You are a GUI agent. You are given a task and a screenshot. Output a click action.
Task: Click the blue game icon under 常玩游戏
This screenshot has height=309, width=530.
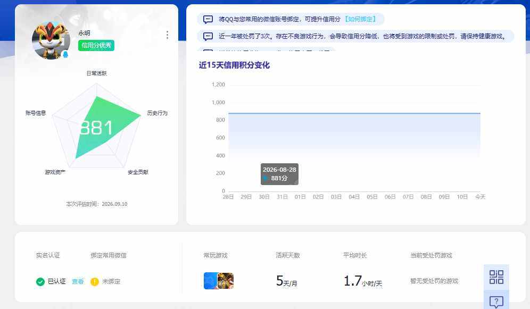tap(211, 281)
